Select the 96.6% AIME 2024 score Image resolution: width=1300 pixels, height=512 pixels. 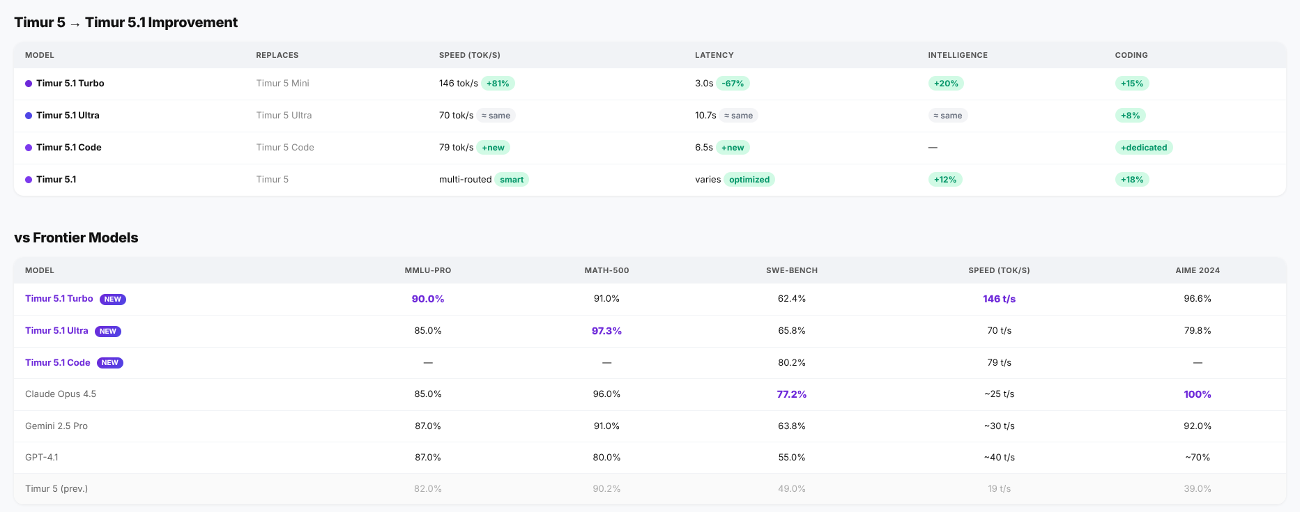tap(1198, 299)
